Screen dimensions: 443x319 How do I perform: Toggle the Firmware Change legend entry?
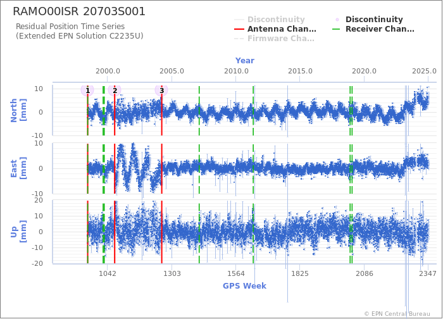(x=274, y=39)
